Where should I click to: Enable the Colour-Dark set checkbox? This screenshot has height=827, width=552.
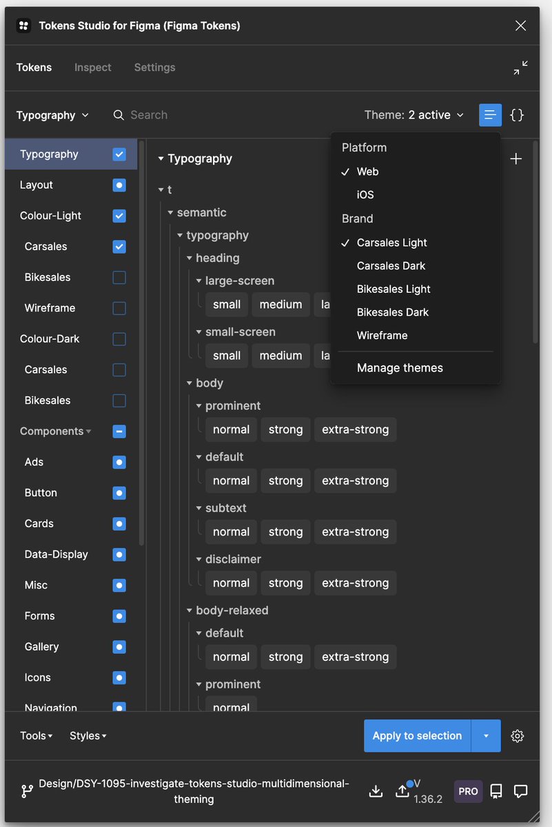(x=119, y=339)
